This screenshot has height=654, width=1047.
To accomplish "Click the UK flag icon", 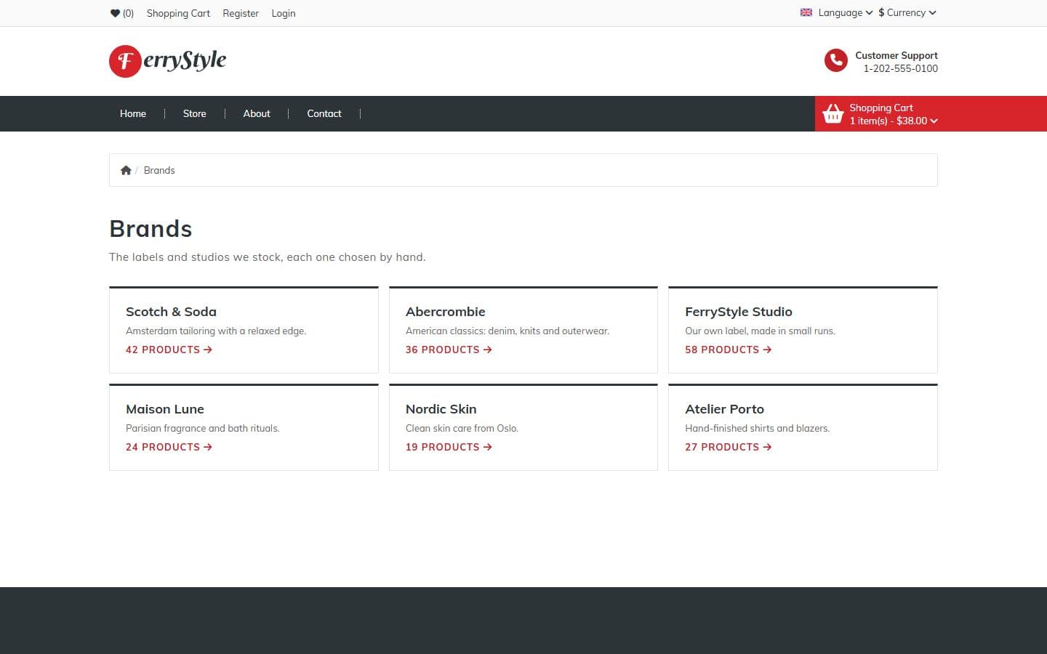I will 806,12.
